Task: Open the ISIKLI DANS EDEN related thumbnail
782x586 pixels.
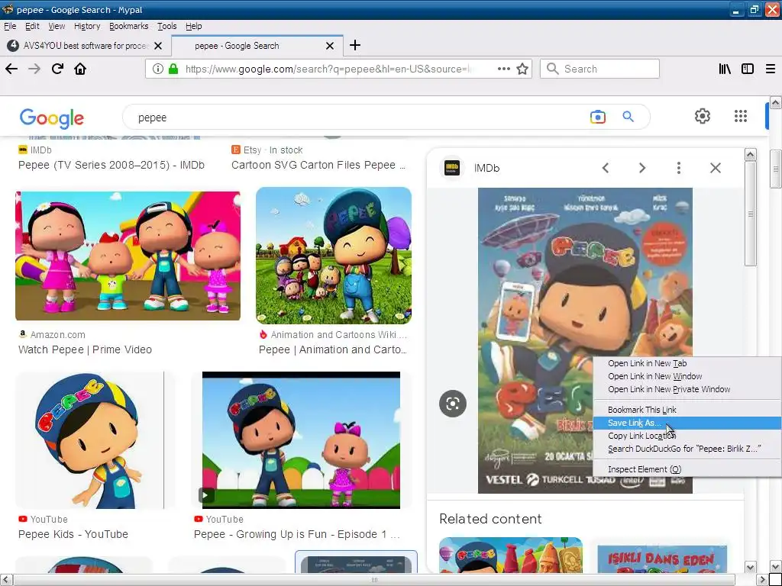Action: [x=662, y=558]
